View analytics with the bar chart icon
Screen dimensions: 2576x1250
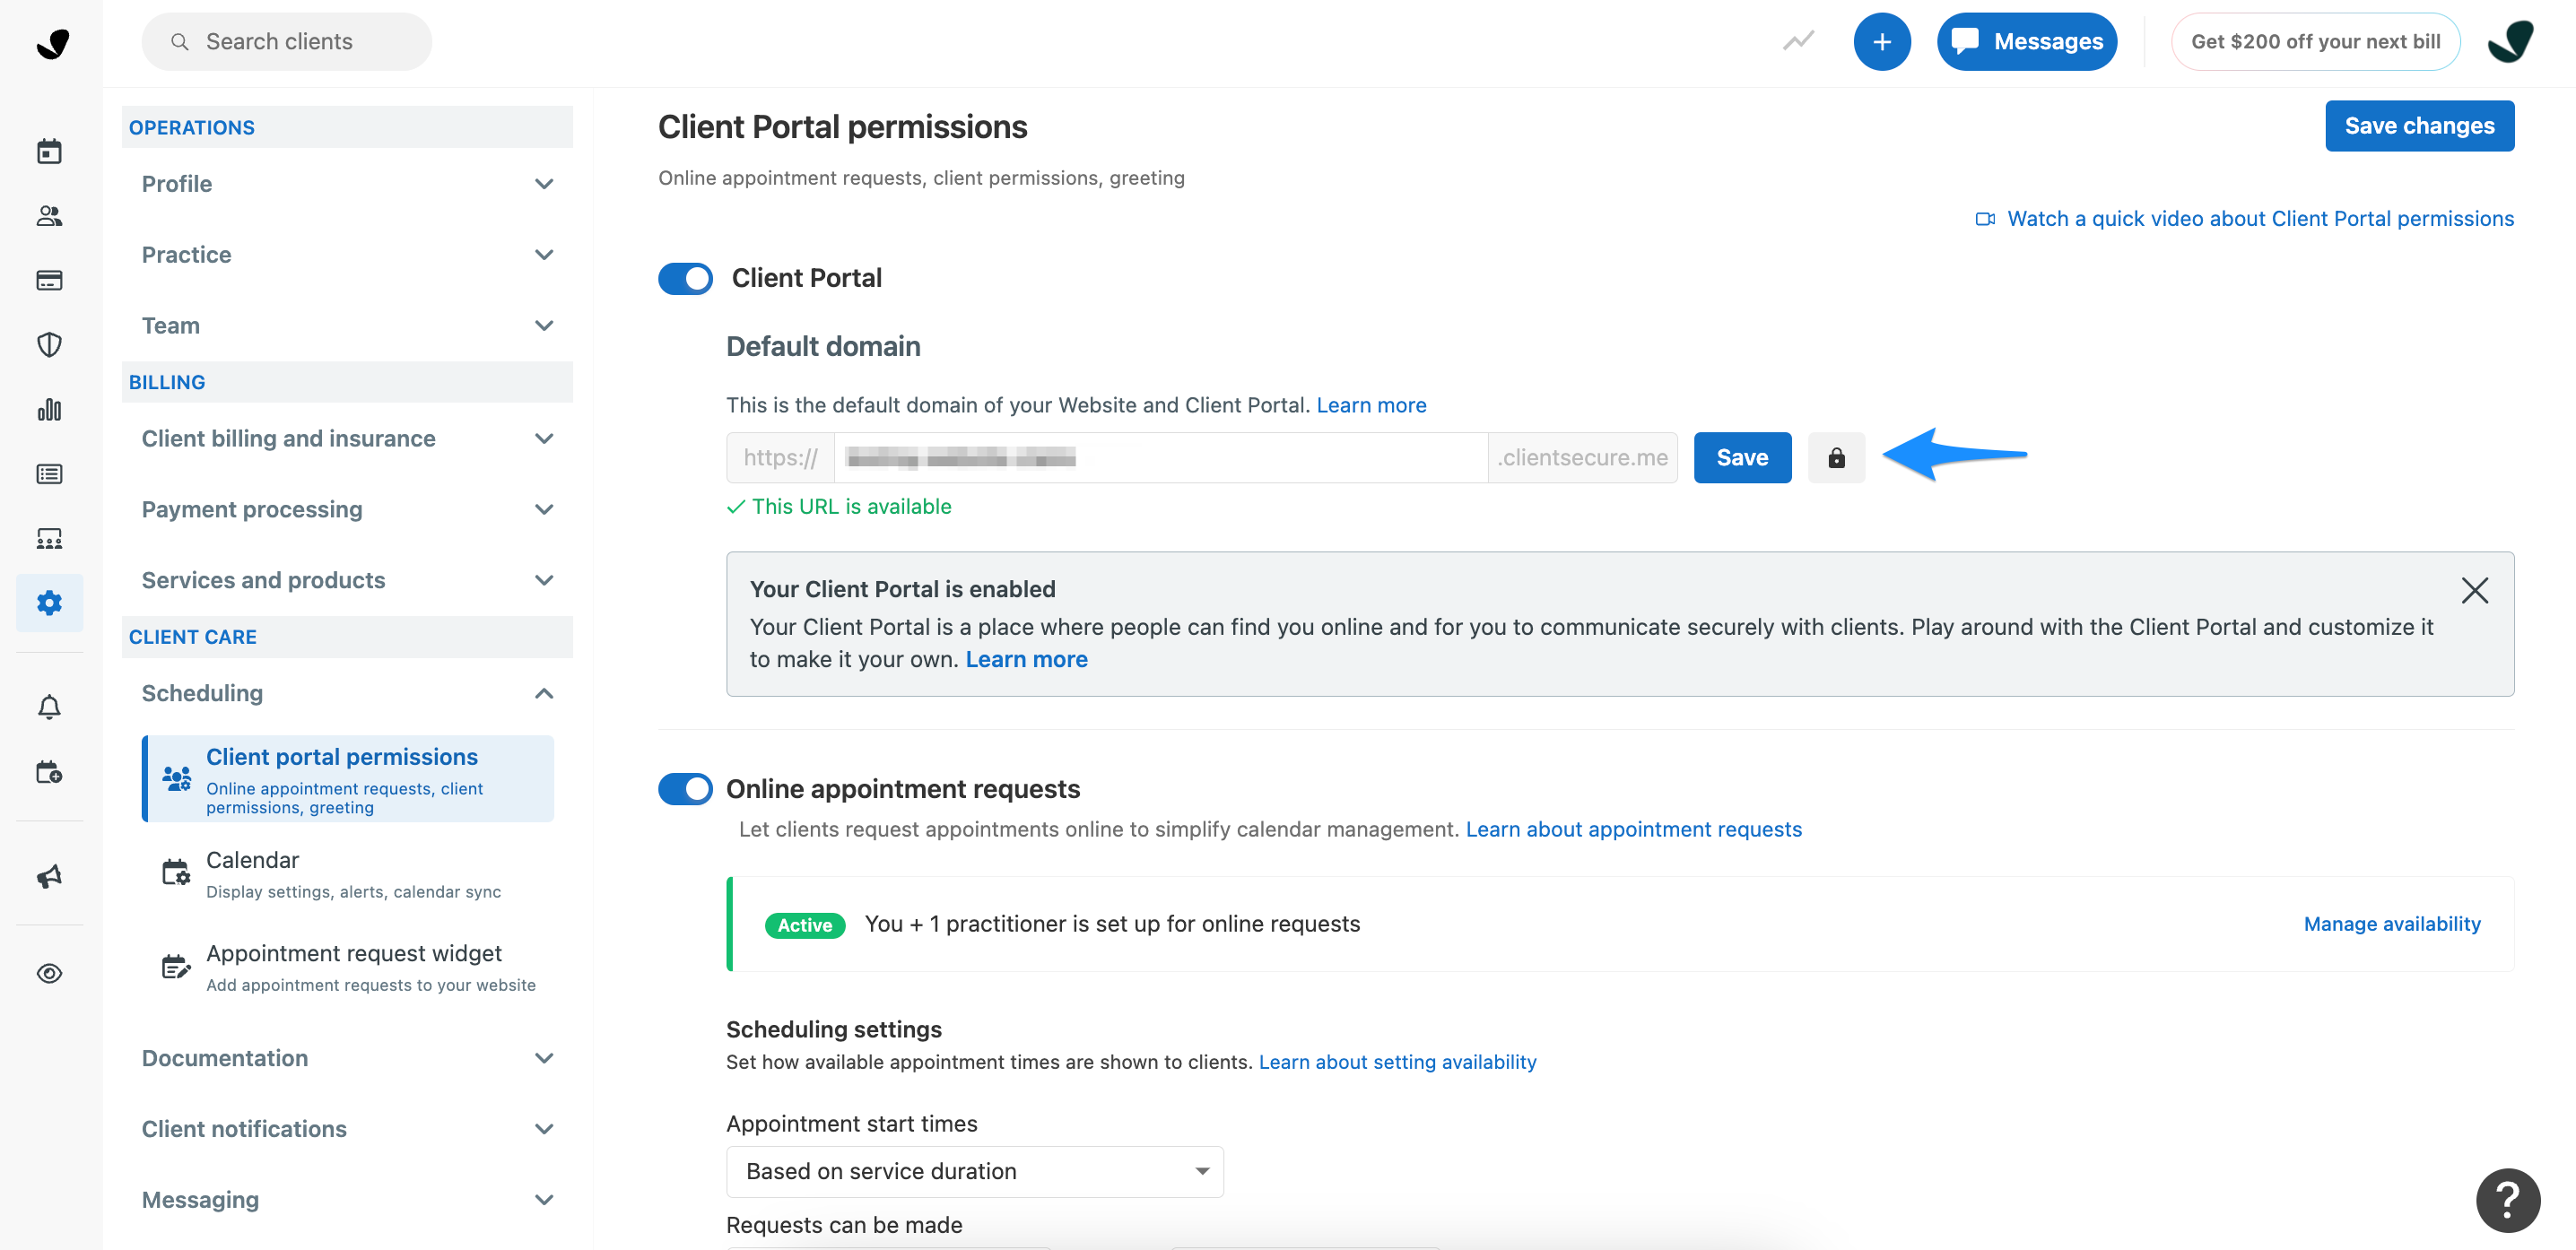50,409
